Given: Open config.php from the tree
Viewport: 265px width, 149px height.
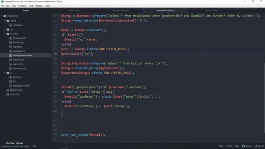Looking at the screenshot, I should tap(18, 25).
